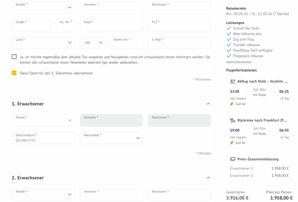Viewport: 298px width, 202px height.
Task: Collapse the 1. Erwachsener section
Action: (208, 104)
